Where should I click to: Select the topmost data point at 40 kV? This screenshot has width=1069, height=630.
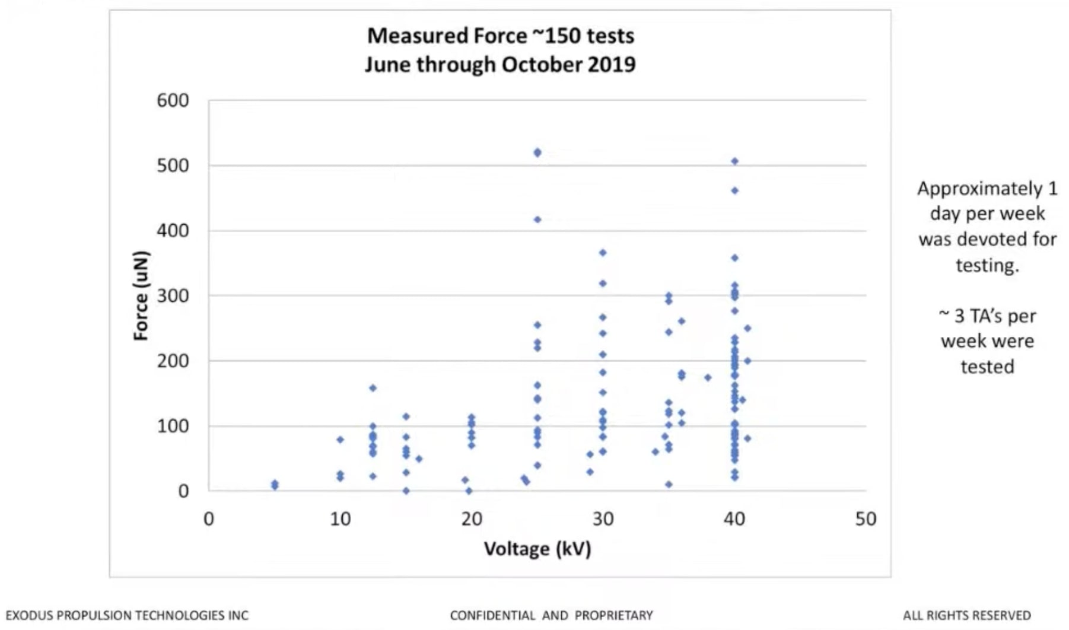[x=734, y=161]
